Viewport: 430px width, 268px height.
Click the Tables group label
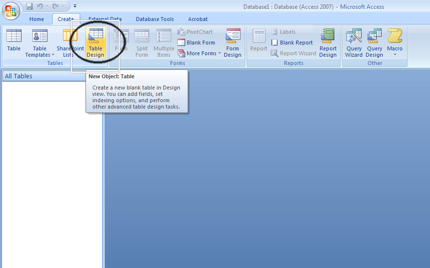pyautogui.click(x=55, y=63)
